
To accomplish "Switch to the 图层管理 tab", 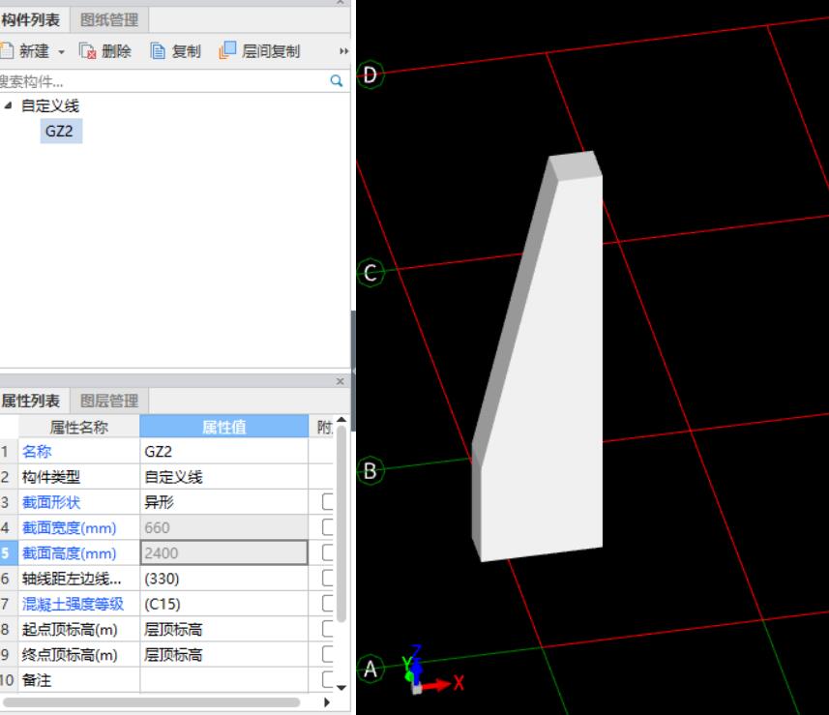I will tap(109, 401).
